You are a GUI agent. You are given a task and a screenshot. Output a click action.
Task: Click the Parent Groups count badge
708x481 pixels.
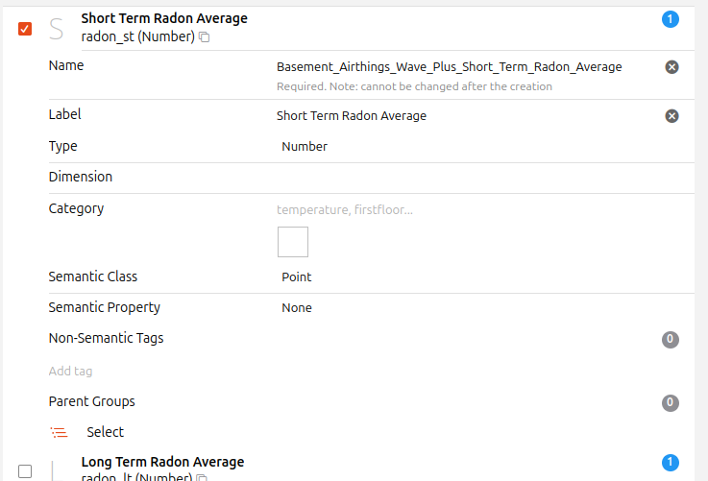coord(670,402)
